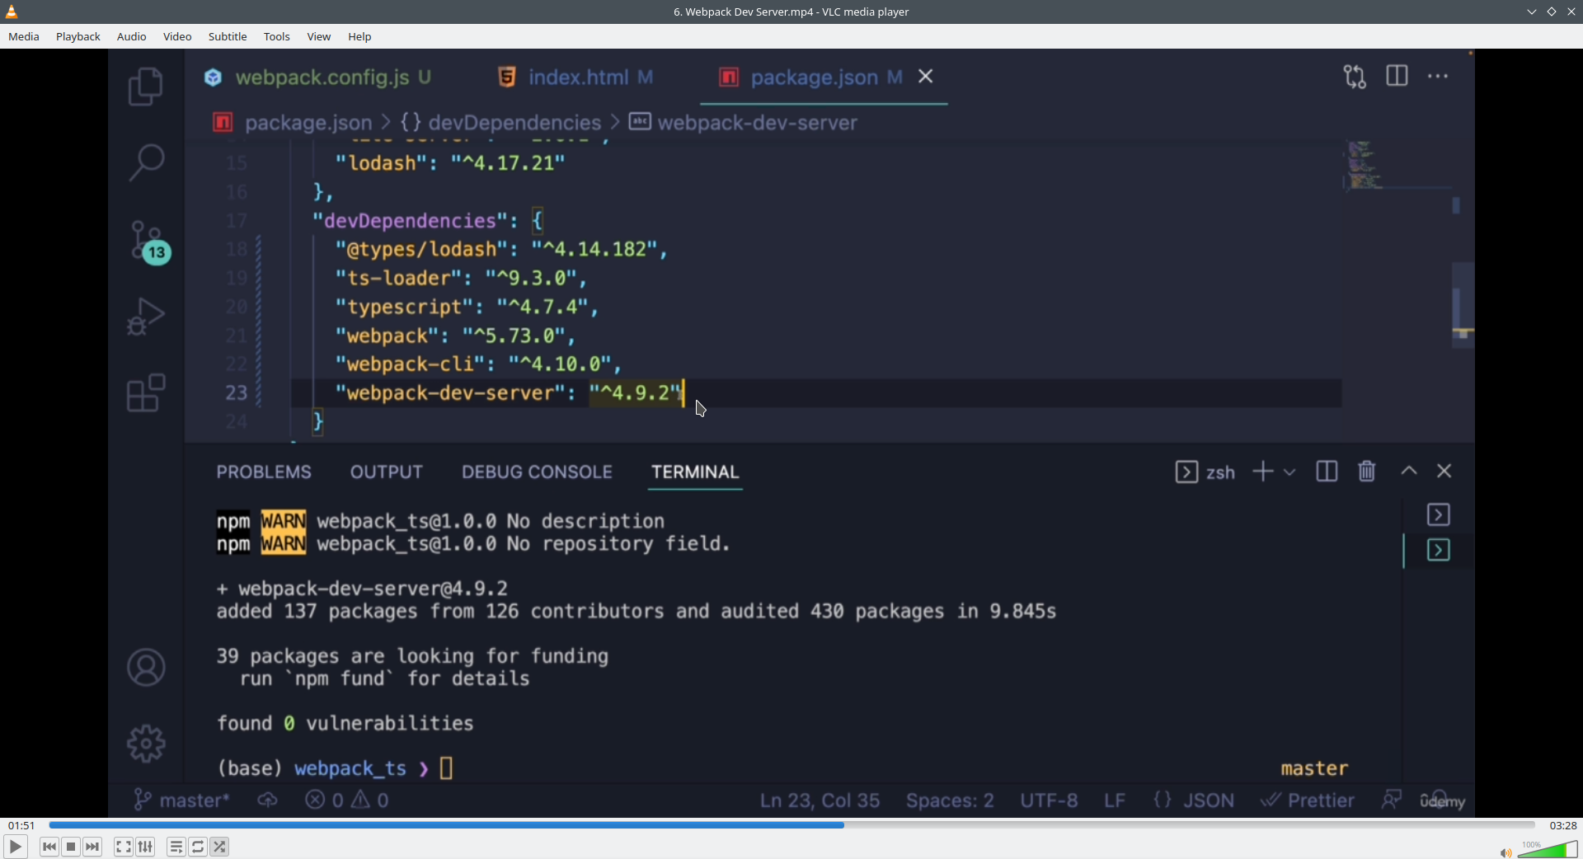Open the Search view in the activity bar
Viewport: 1583px width, 859px height.
(x=146, y=162)
